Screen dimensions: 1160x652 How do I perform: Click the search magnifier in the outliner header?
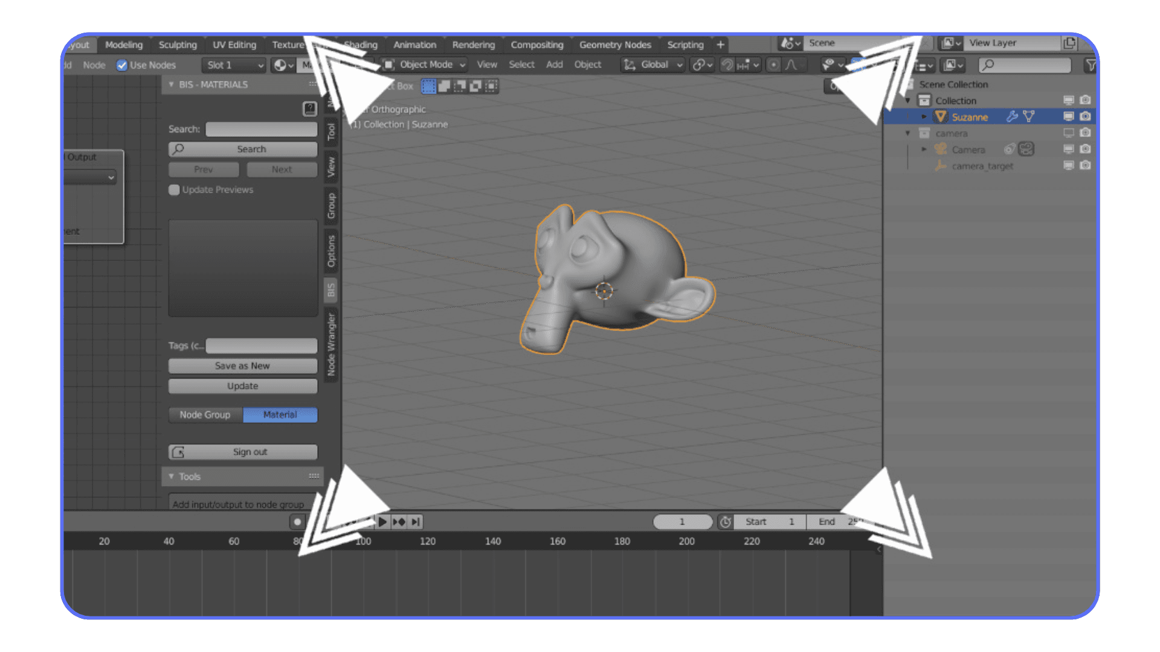(x=988, y=65)
